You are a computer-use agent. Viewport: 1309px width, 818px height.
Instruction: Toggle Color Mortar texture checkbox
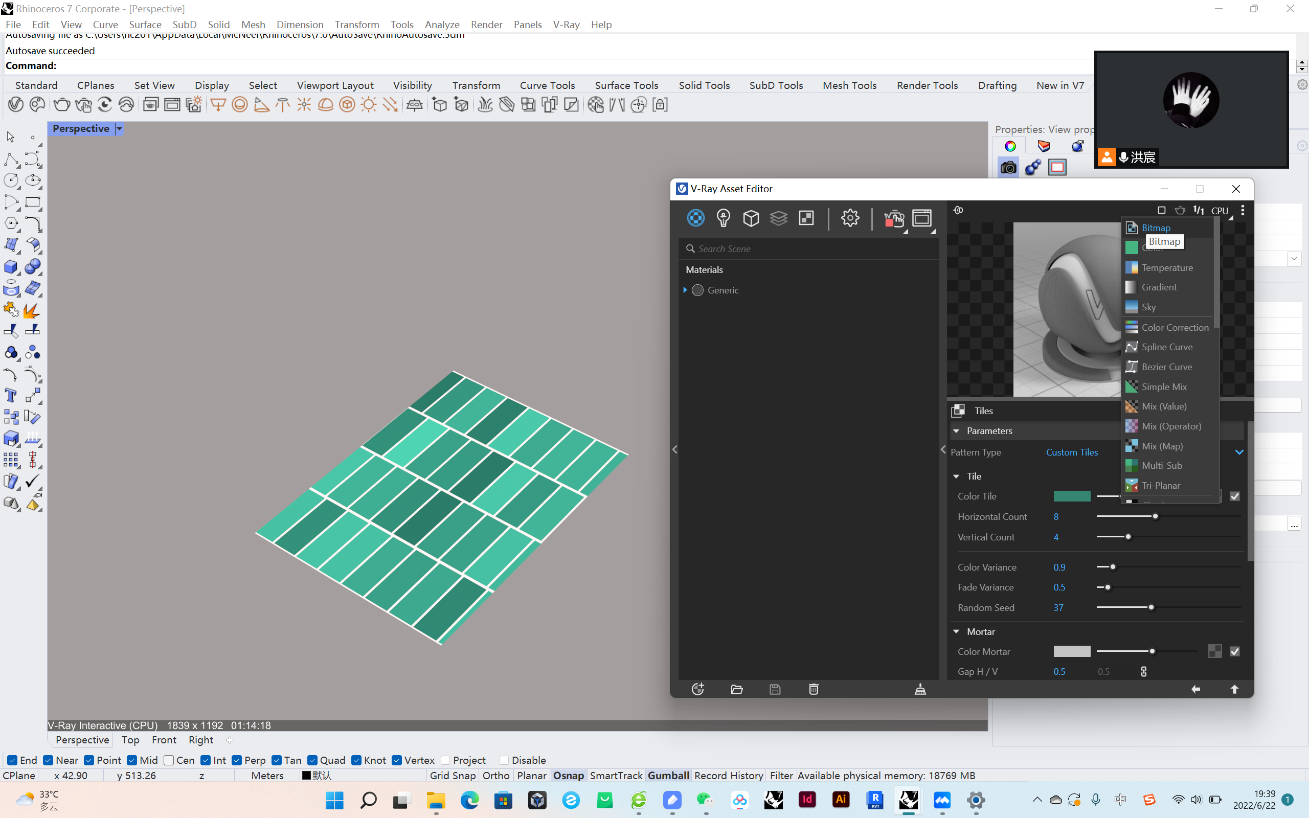1235,651
